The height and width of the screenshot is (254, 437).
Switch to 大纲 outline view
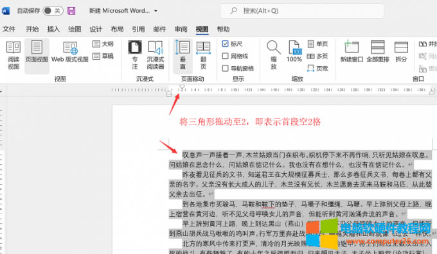[x=103, y=44]
